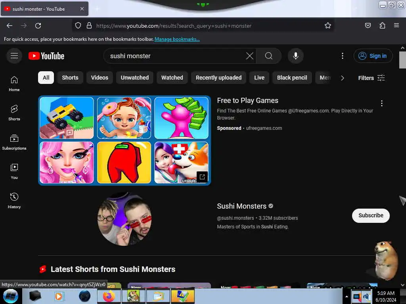
Task: Open the Sushi Monsters channel name
Action: pyautogui.click(x=241, y=206)
